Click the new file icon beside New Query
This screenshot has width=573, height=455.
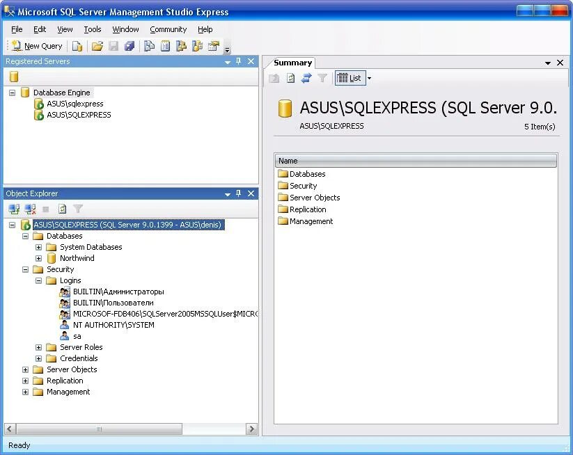point(77,46)
